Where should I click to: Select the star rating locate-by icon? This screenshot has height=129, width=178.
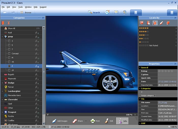click(155, 23)
